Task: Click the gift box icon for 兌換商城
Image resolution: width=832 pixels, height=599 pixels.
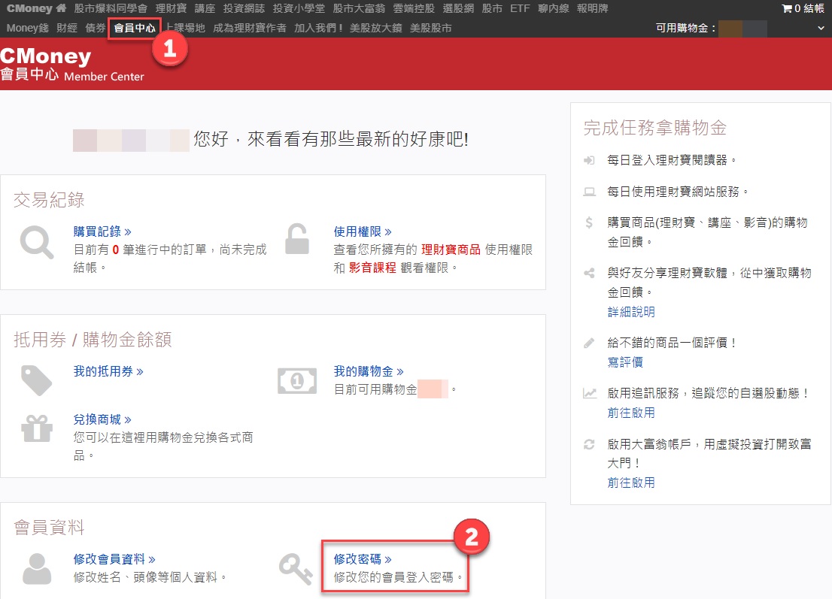Action: point(36,428)
